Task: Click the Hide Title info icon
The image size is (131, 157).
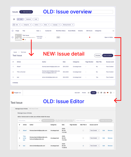Action: point(86,125)
